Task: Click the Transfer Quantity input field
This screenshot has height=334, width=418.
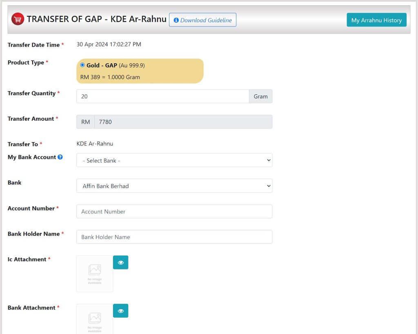Action: pyautogui.click(x=162, y=96)
